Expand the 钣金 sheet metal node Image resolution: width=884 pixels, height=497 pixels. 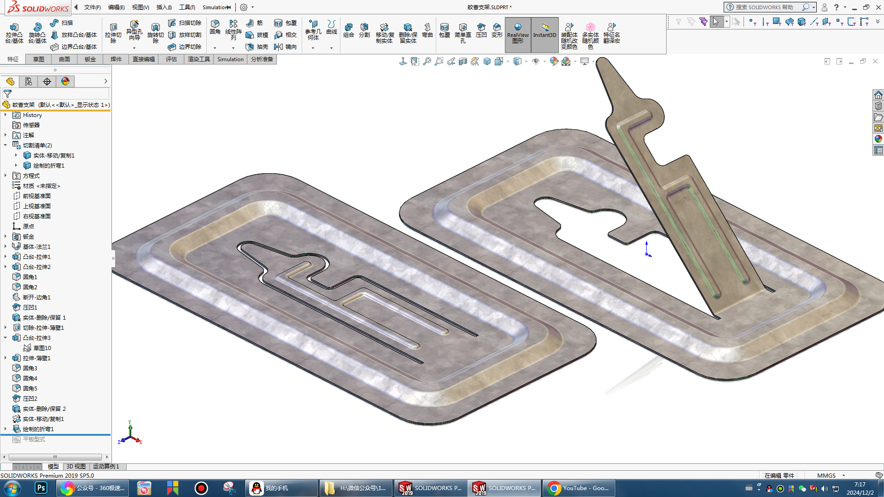pyautogui.click(x=6, y=236)
